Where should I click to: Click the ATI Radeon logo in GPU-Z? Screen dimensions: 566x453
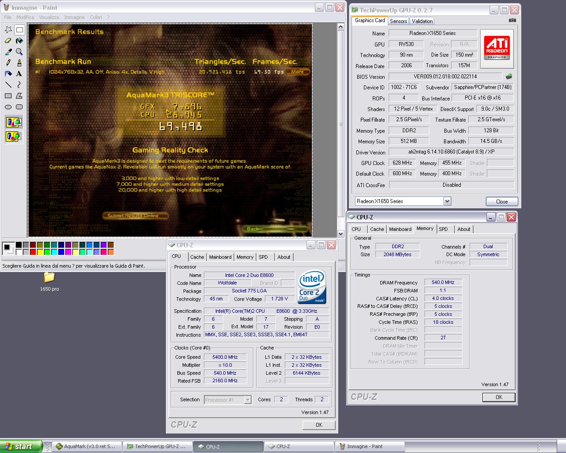pos(497,49)
